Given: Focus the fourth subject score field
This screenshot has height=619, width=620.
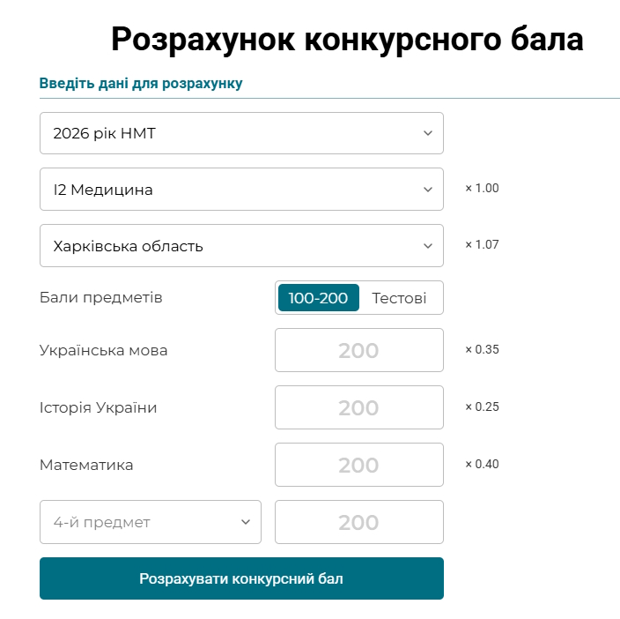Looking at the screenshot, I should (358, 522).
